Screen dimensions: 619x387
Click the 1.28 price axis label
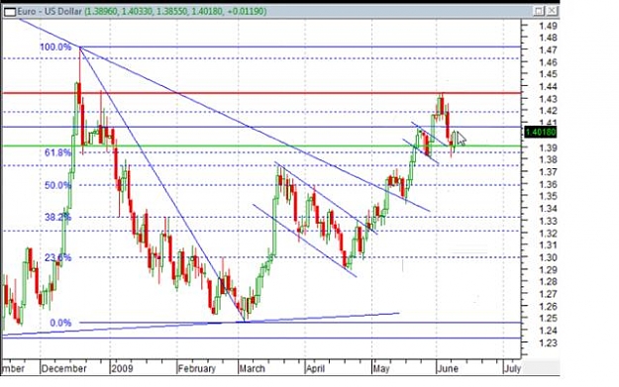[548, 282]
